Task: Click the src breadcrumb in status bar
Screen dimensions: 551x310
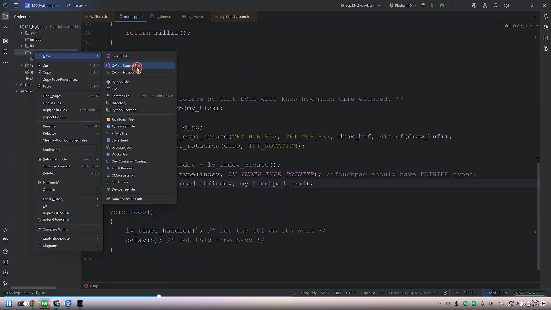Action: (41, 293)
